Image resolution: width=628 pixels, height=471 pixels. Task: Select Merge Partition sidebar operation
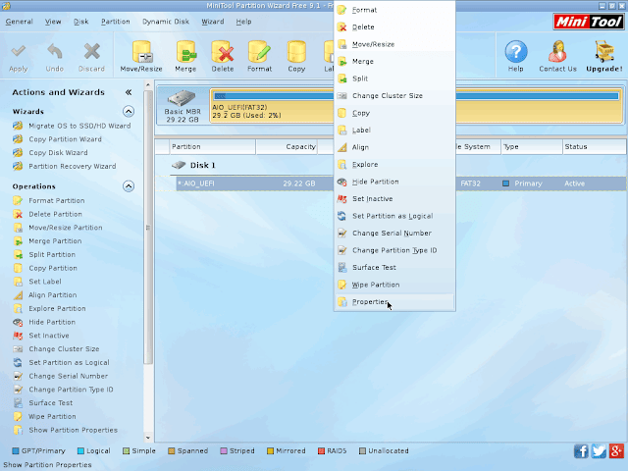tap(55, 241)
